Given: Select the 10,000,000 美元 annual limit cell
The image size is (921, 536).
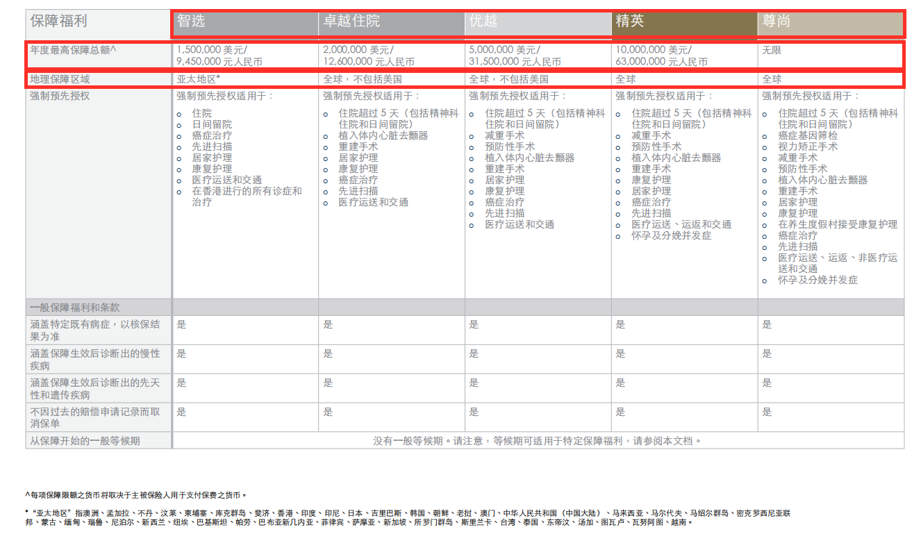Looking at the screenshot, I should pos(661,56).
